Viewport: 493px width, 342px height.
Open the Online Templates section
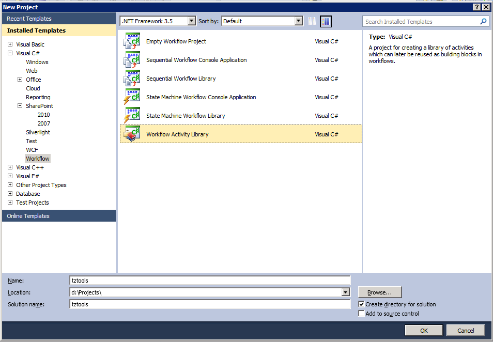59,216
